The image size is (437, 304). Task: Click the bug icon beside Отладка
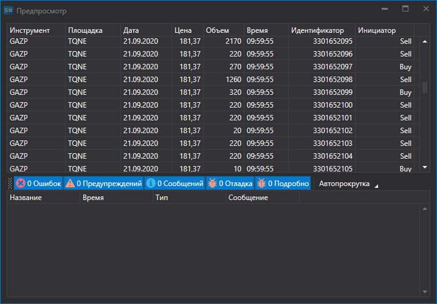pyautogui.click(x=212, y=183)
